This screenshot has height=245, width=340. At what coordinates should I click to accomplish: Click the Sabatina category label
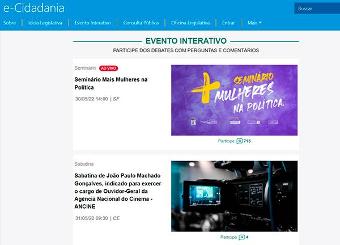click(x=84, y=164)
